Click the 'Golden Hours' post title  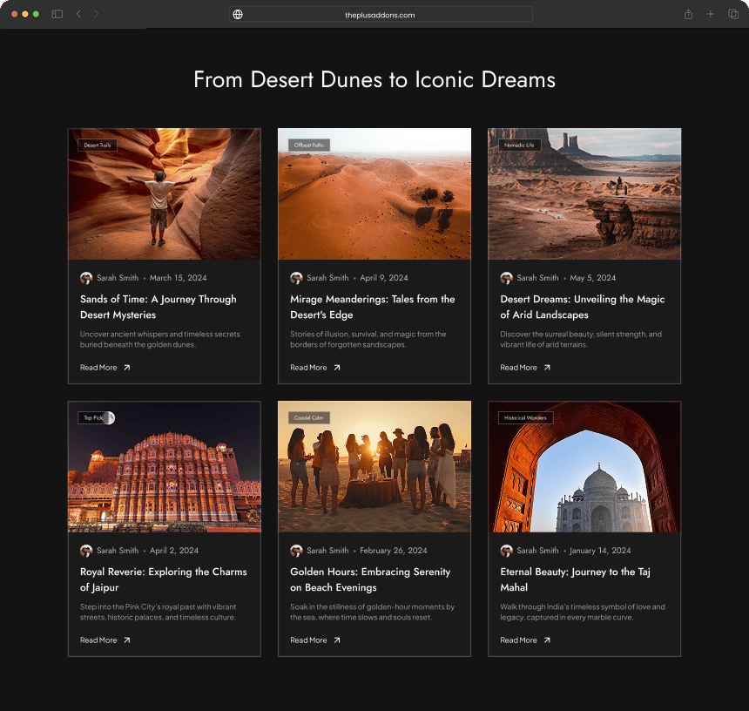[x=370, y=579]
